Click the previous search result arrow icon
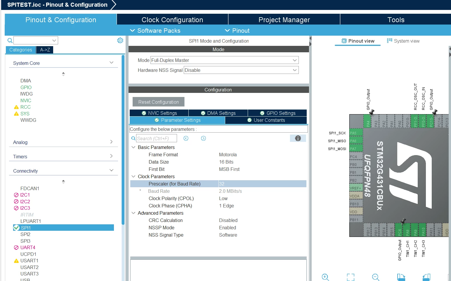The width and height of the screenshot is (451, 281). click(186, 138)
